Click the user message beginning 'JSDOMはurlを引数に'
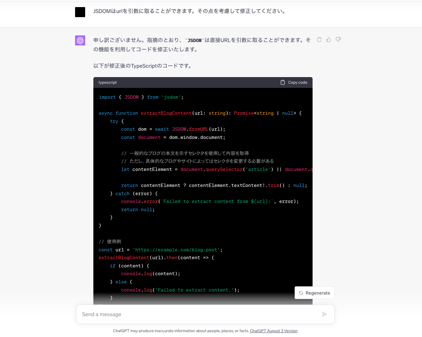 point(190,11)
